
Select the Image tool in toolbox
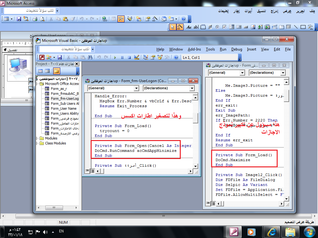pos(253,27)
